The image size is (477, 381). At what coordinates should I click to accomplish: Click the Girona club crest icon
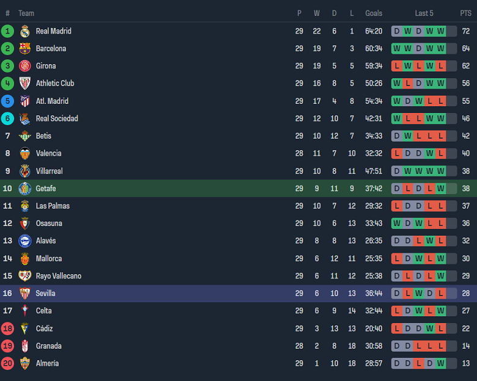24,66
